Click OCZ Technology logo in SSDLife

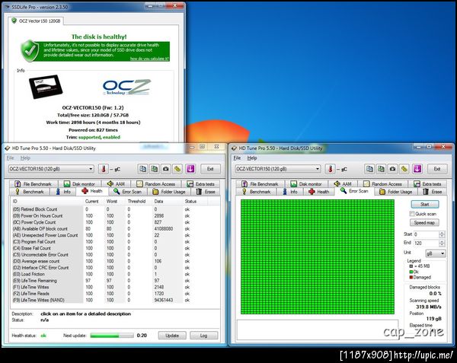point(126,87)
